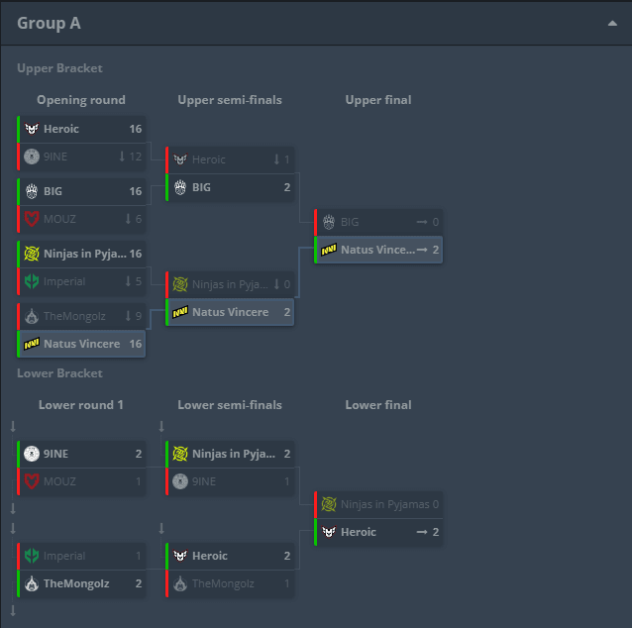Click the Lower Bracket heading
This screenshot has width=632, height=628.
59,373
